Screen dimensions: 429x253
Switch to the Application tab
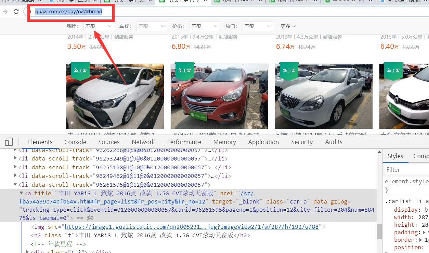(x=263, y=142)
